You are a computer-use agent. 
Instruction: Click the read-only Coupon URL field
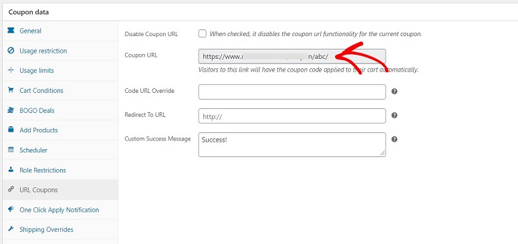292,56
